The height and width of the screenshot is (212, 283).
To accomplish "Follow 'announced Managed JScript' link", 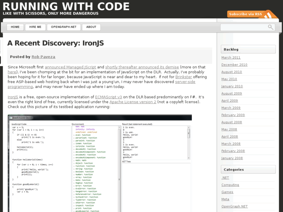I will (70, 67).
